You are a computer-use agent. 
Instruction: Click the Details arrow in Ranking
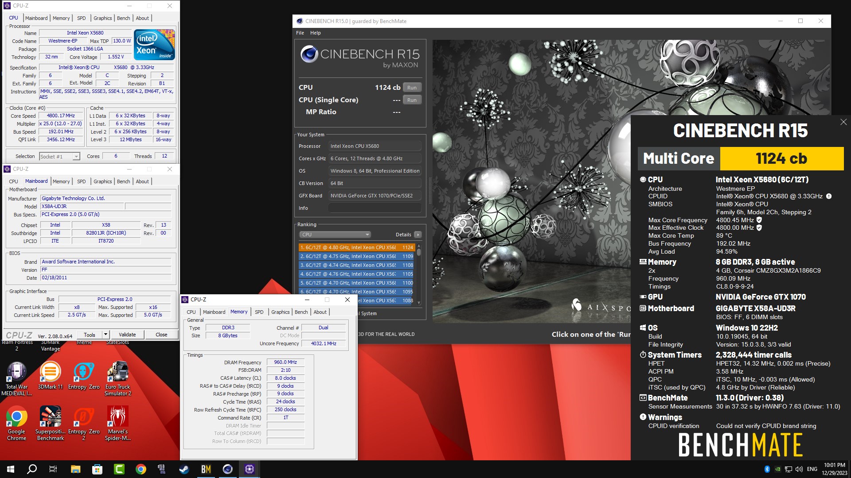click(418, 235)
